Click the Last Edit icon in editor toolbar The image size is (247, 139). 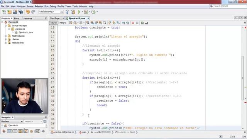(71, 23)
